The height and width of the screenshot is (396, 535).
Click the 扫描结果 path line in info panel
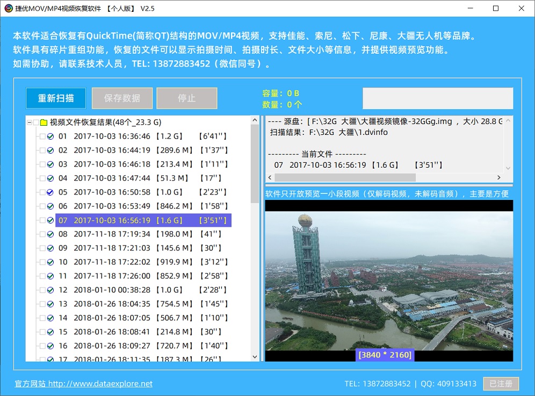[x=329, y=132]
